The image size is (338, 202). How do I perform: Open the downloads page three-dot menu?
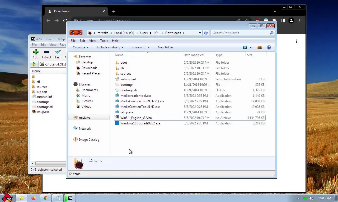[x=297, y=41]
